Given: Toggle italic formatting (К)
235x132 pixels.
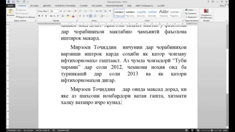Looking at the screenshot, I should point(43,16).
